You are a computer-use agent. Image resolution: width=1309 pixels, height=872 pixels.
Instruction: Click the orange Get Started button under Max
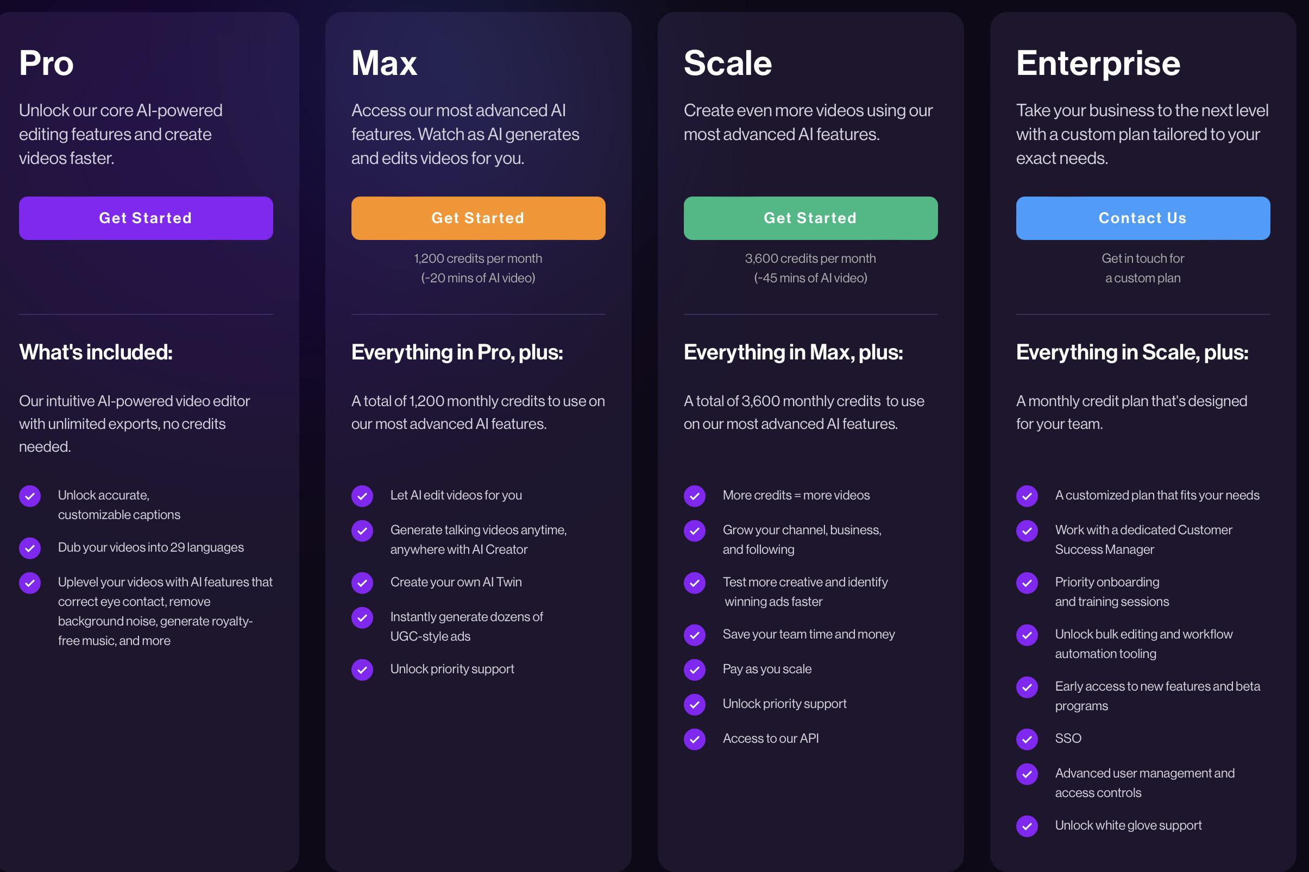(x=478, y=218)
